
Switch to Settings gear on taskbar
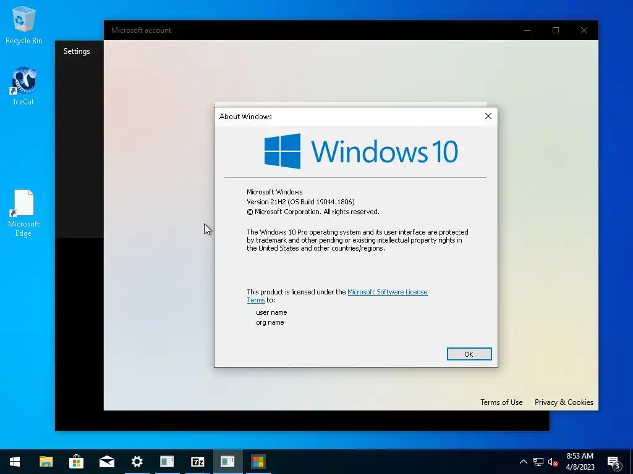tap(137, 462)
